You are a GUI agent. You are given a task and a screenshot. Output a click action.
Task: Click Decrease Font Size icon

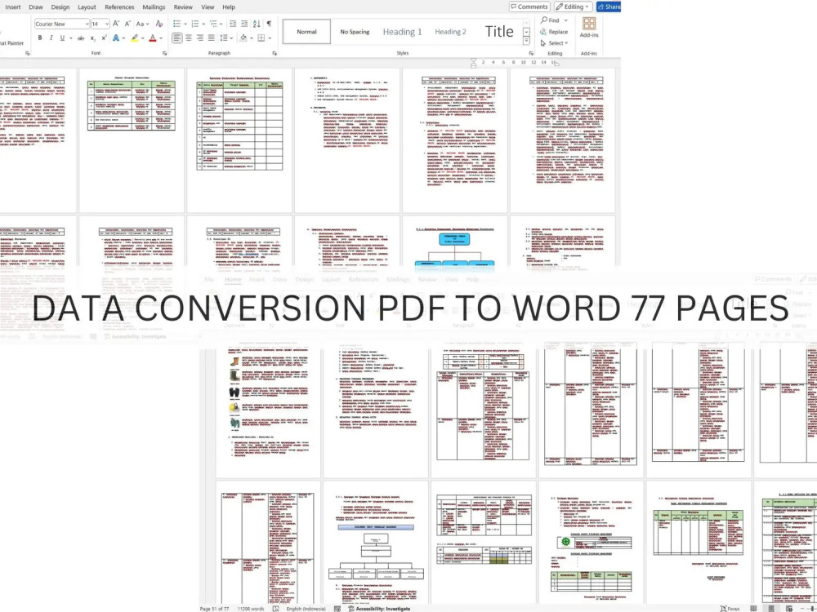click(127, 24)
